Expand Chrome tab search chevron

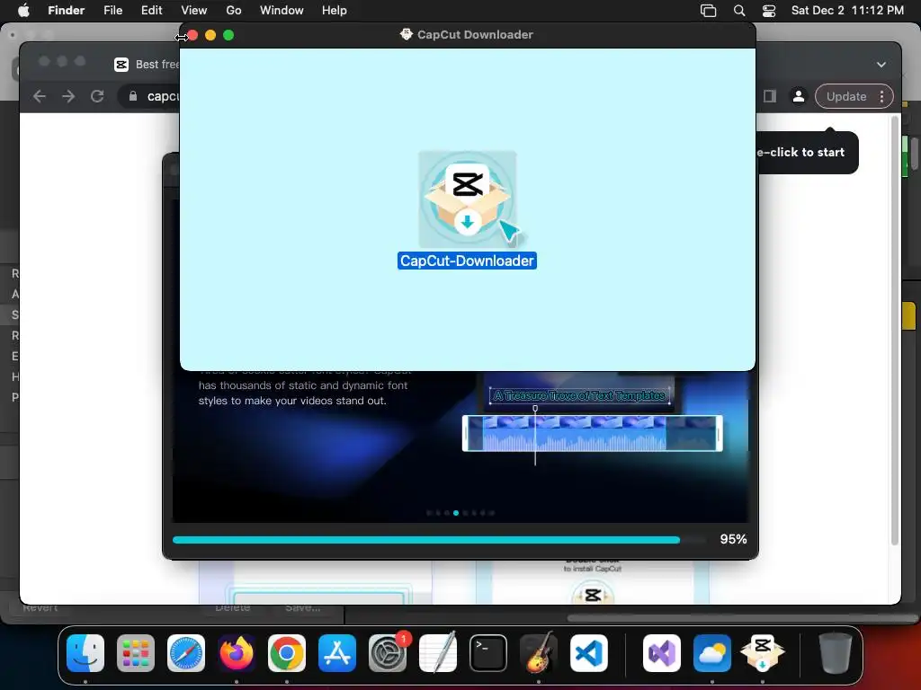tap(881, 65)
